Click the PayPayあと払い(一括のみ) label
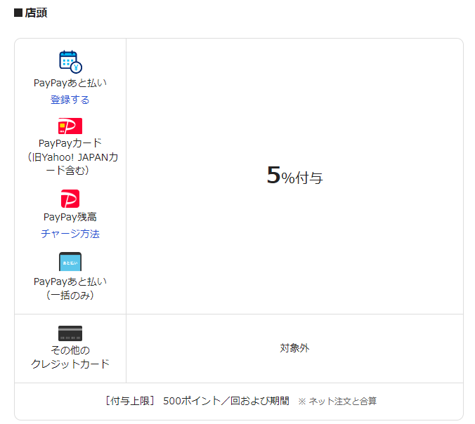Viewport: 475px width, 424px height. point(70,288)
